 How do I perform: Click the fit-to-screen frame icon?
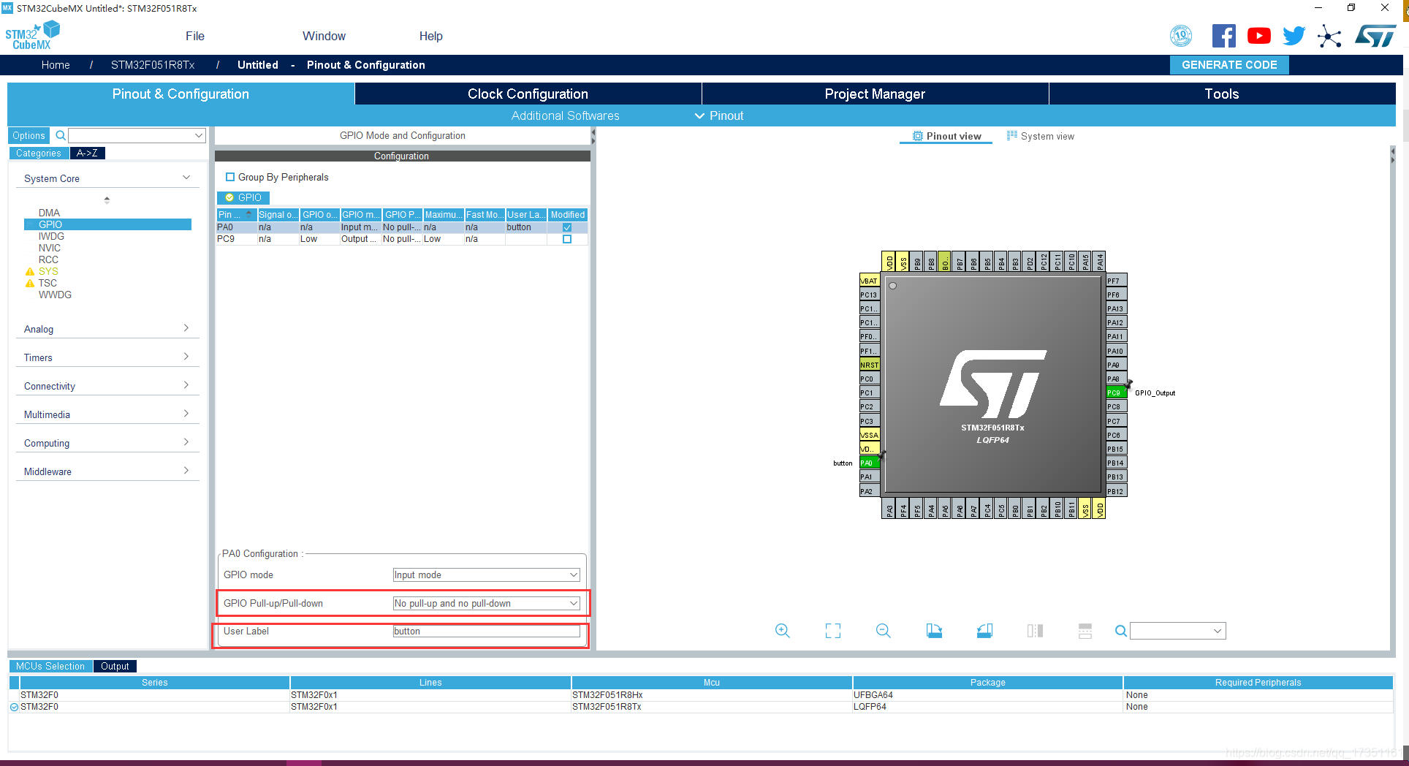coord(833,631)
